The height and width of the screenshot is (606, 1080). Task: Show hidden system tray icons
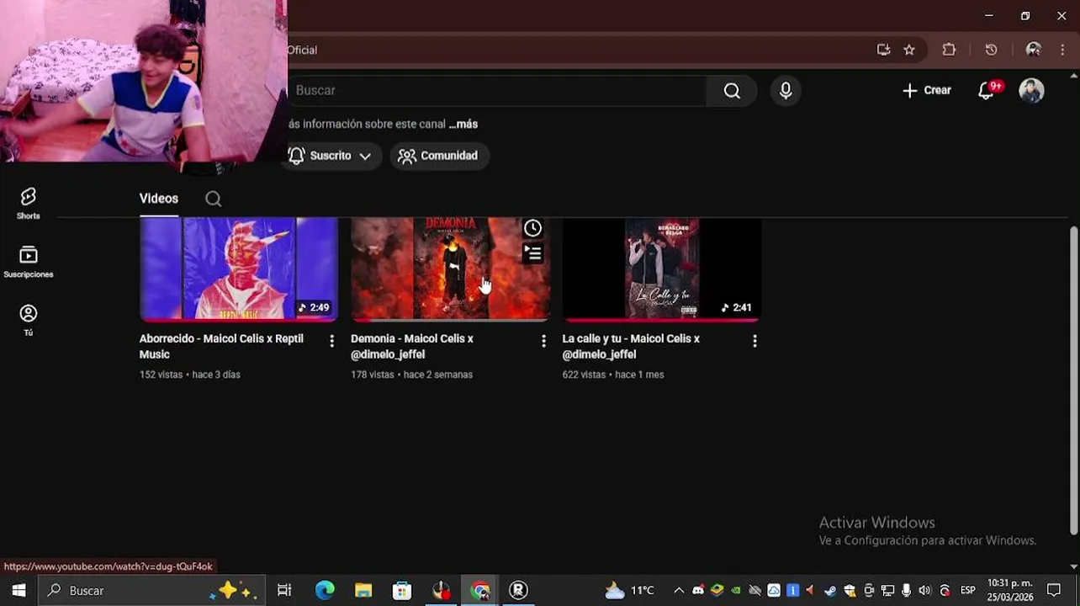[x=679, y=591]
